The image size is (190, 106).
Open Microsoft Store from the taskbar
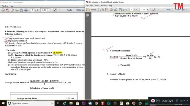point(77,103)
